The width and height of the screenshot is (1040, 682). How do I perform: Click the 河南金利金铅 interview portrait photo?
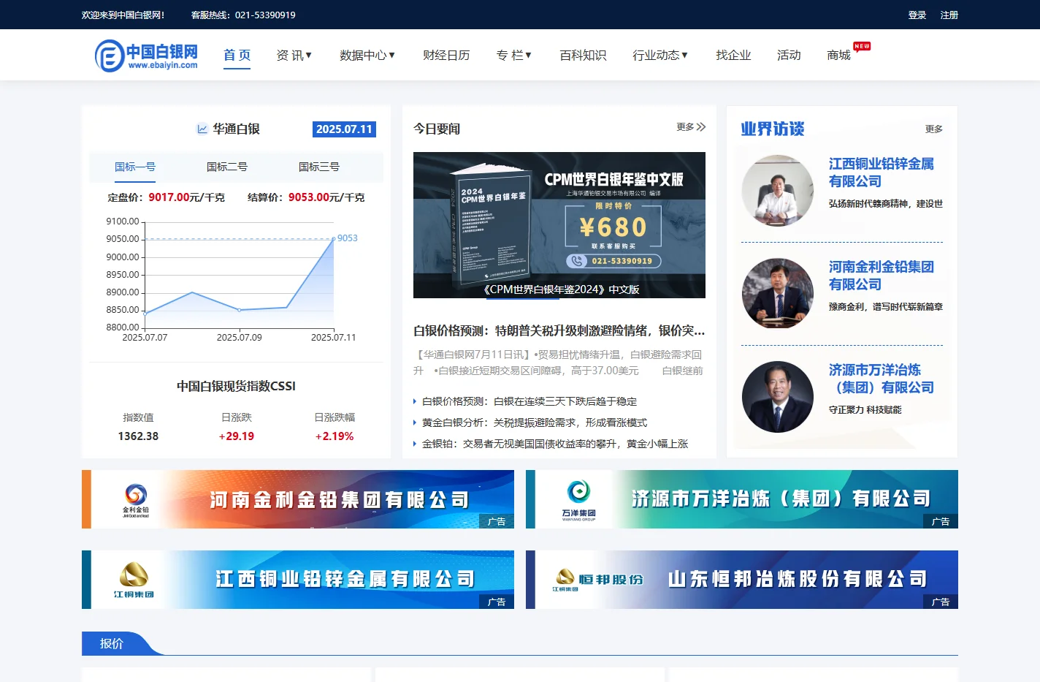click(x=778, y=293)
